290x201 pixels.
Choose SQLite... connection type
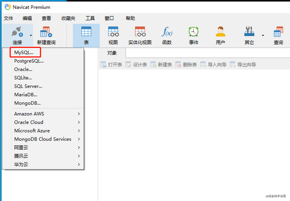[x=23, y=78]
